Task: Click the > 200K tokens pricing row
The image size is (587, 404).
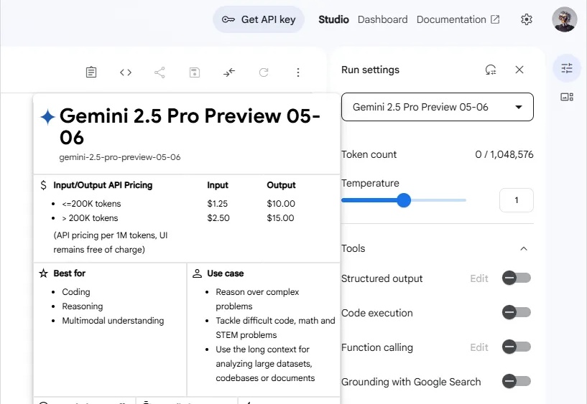Action: point(90,218)
